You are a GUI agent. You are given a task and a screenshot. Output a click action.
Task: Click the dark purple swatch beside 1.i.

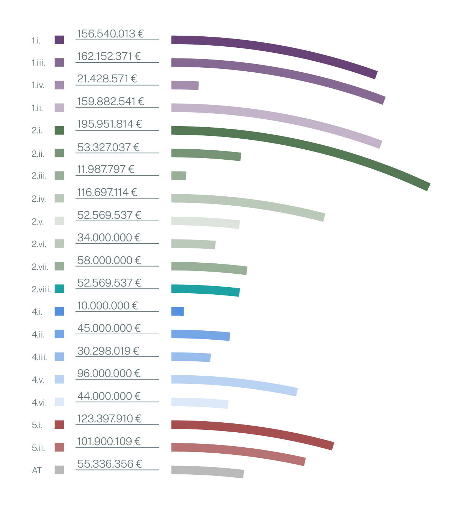(x=59, y=40)
